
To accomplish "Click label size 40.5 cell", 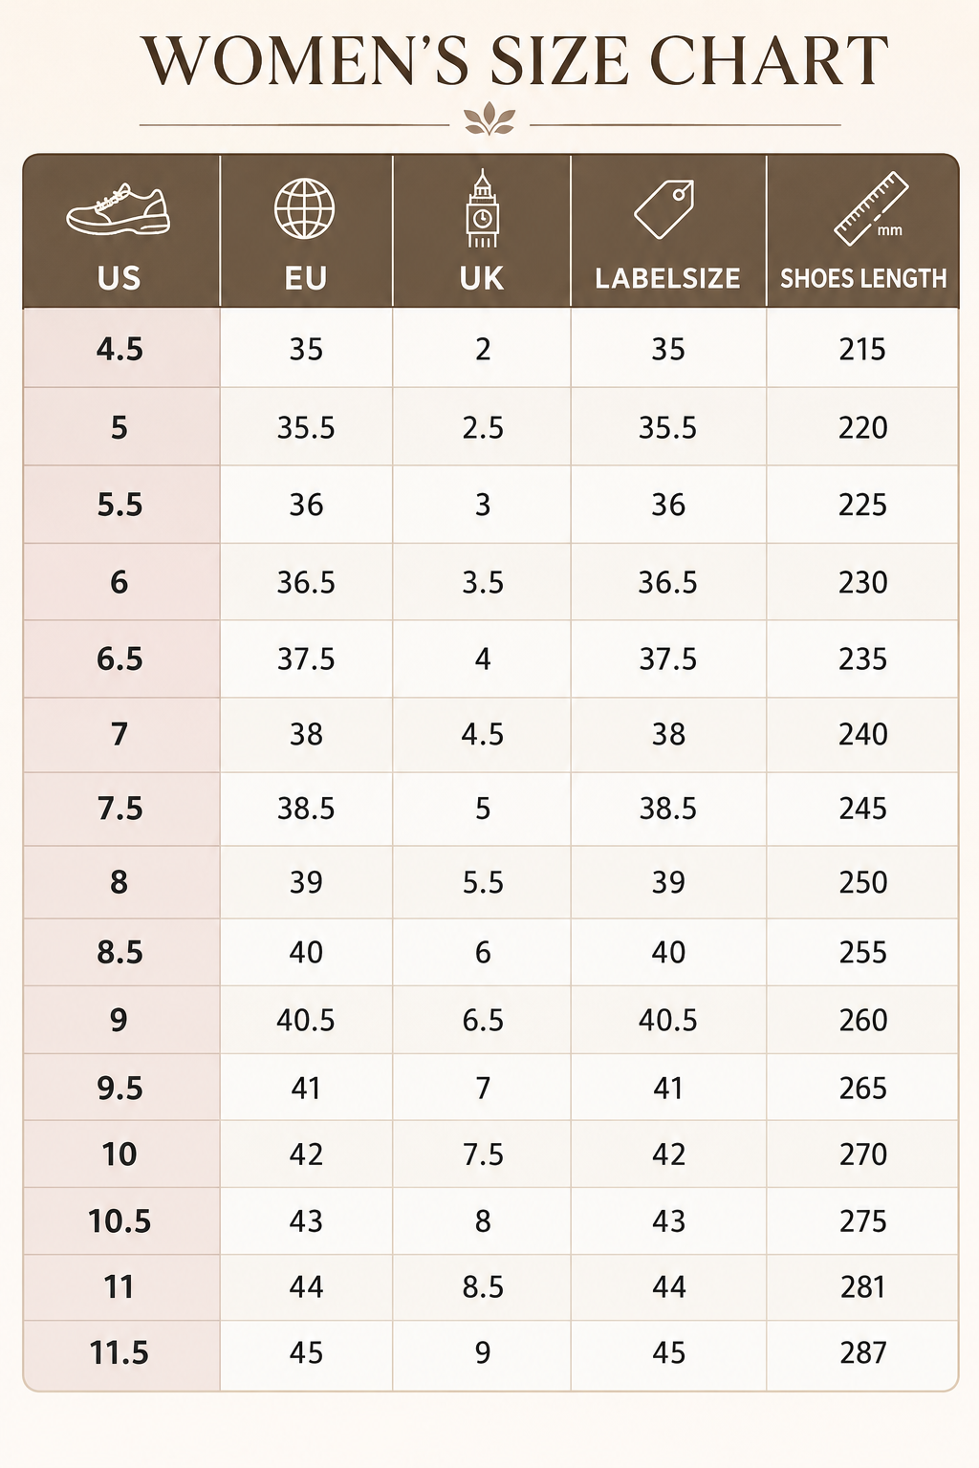I will point(668,1020).
